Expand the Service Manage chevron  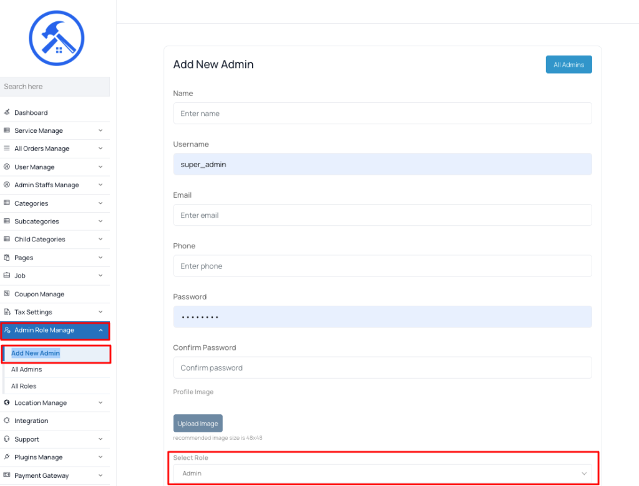(x=100, y=130)
